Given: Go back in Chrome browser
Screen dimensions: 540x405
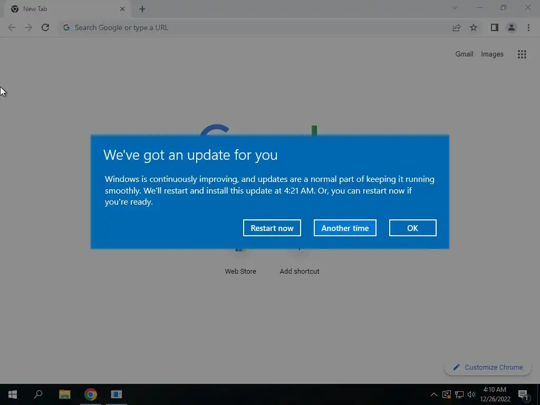Looking at the screenshot, I should (x=12, y=27).
